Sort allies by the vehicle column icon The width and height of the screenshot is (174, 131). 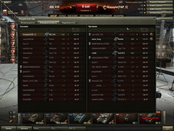pos(50,30)
